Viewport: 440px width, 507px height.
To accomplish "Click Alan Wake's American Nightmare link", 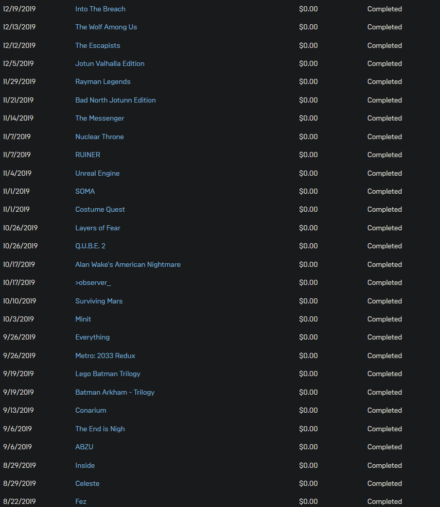I will click(128, 264).
